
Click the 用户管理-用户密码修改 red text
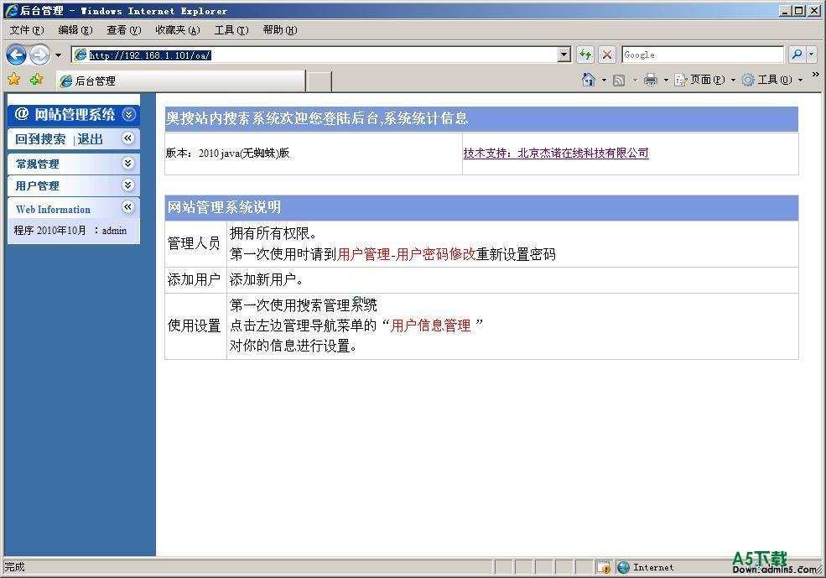click(x=407, y=254)
